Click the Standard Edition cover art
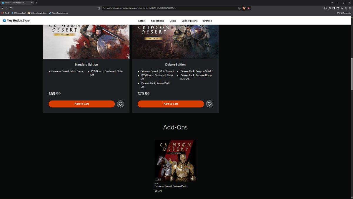Screen dimensions: 353x199 [86, 42]
